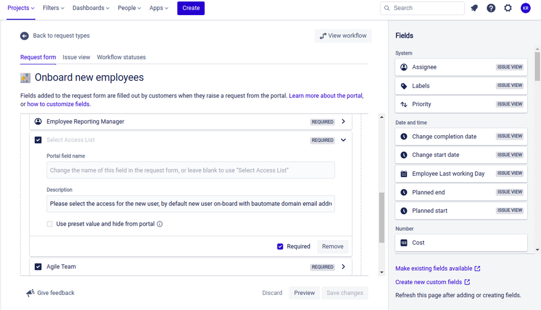Click the Fields panel scroll down arrow
Viewport: 541px width, 310px height.
coord(537,250)
